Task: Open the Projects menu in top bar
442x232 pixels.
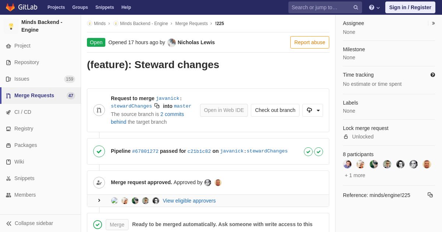Action: pos(56,7)
